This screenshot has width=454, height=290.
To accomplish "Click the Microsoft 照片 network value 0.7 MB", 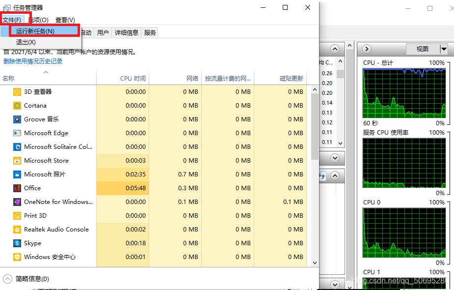I will click(x=175, y=174).
